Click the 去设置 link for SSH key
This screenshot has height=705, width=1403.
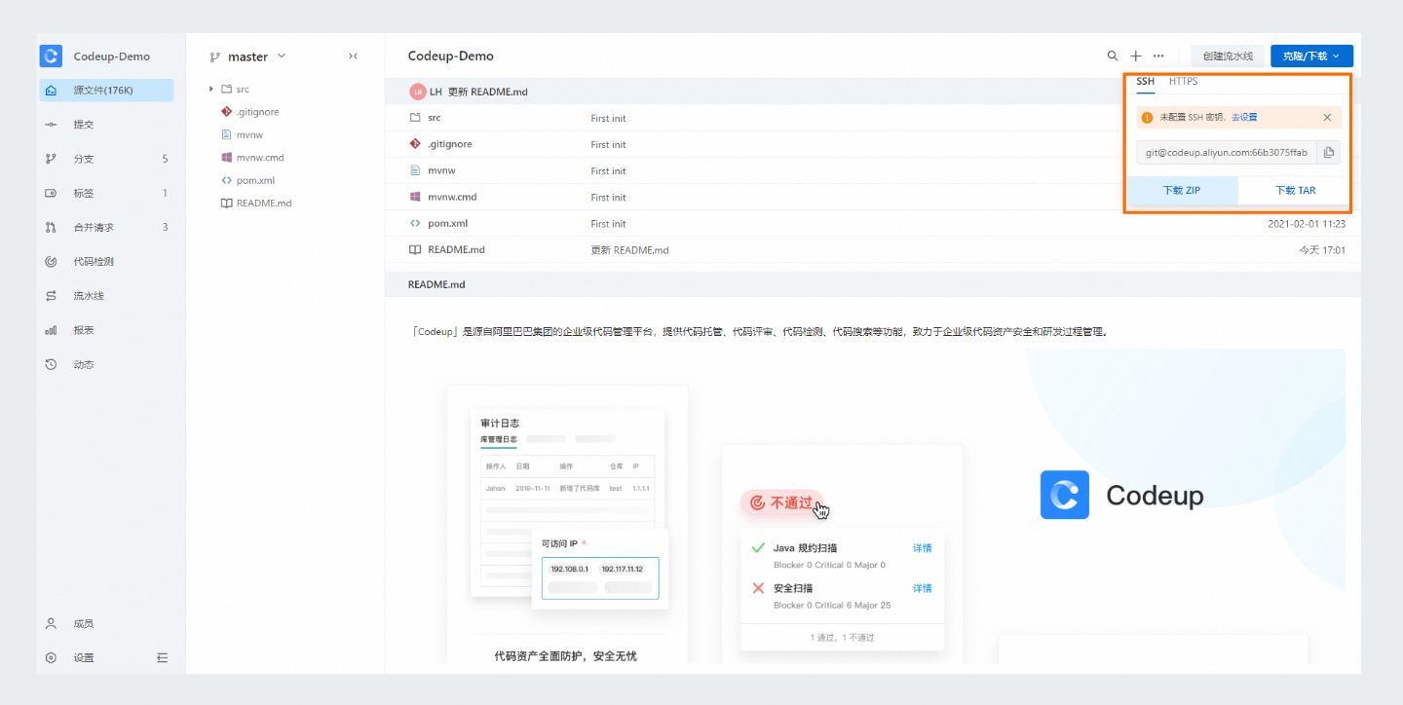tap(1244, 117)
